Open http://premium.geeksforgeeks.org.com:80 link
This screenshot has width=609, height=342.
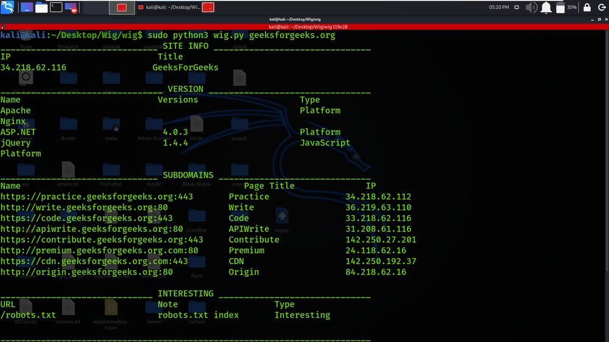(x=99, y=251)
